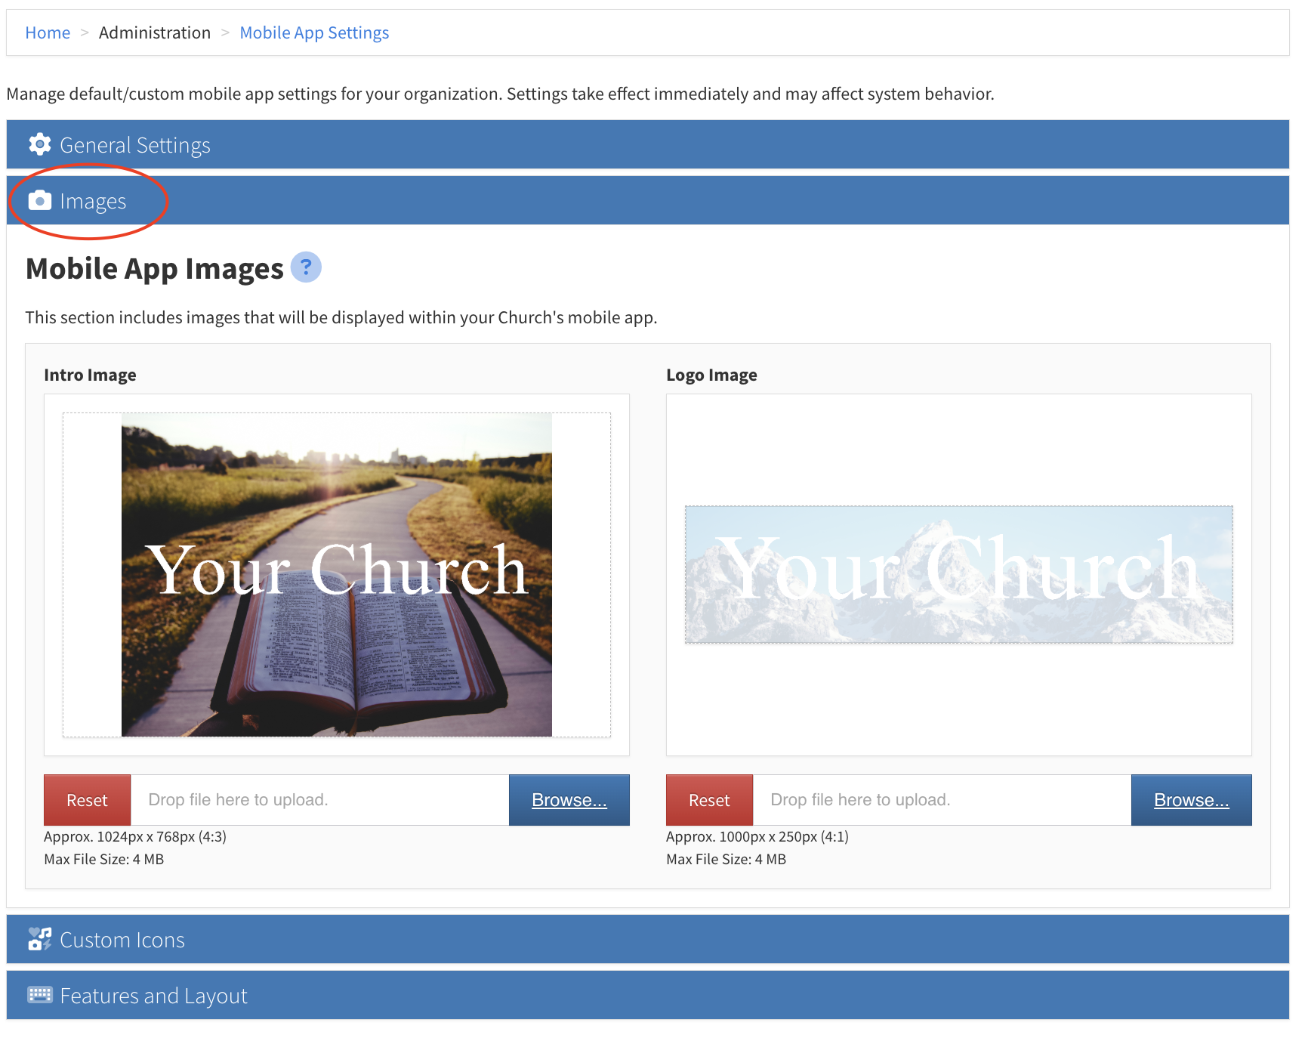Image resolution: width=1308 pixels, height=1038 pixels.
Task: Click the Features and Layout keyboard icon
Action: coord(39,995)
